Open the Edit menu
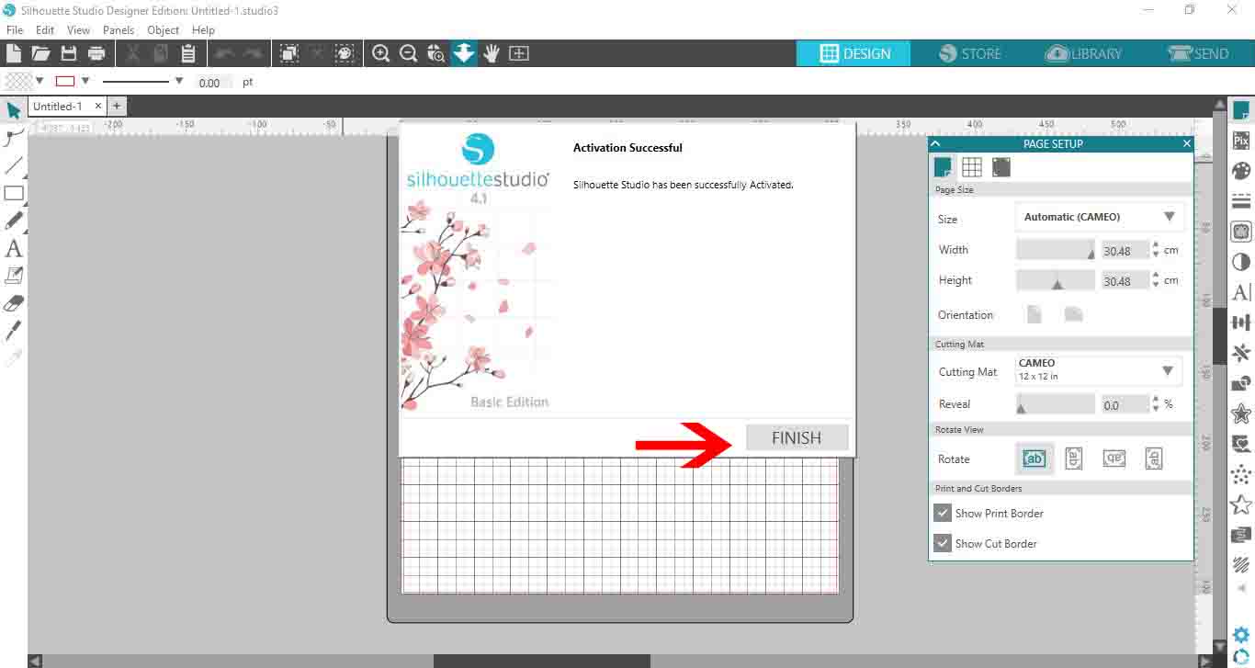Image resolution: width=1255 pixels, height=668 pixels. (x=45, y=29)
